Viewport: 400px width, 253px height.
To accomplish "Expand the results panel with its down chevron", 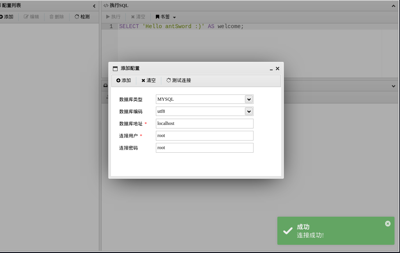I will (x=393, y=86).
